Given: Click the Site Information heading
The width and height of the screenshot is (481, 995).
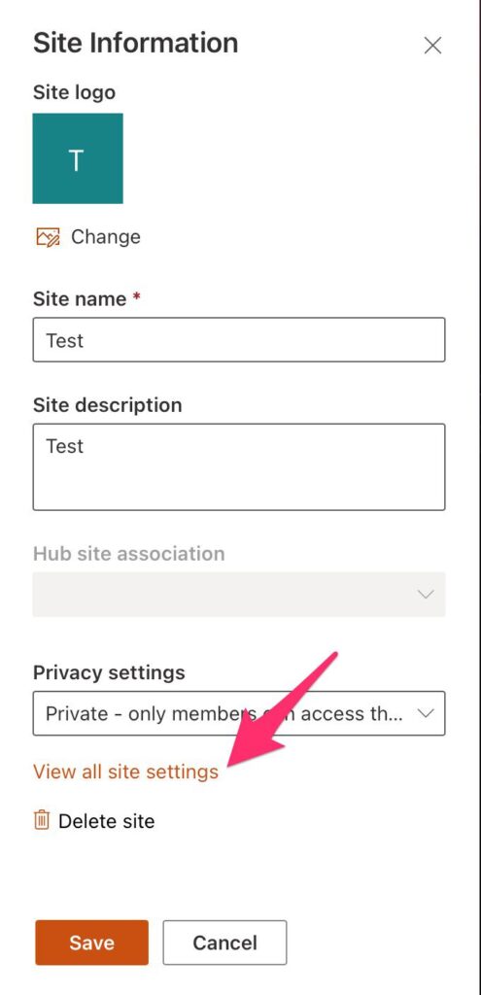Looking at the screenshot, I should [x=136, y=43].
